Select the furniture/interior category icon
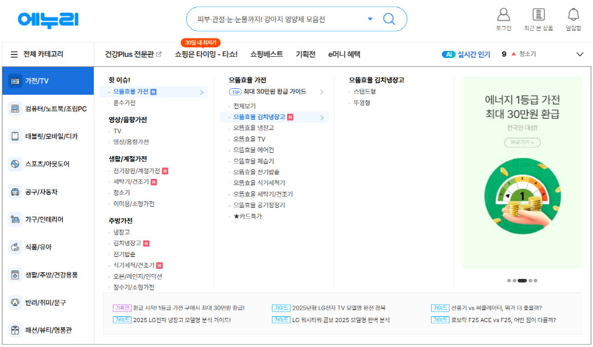Screen dimensions: 593x347 coord(15,220)
